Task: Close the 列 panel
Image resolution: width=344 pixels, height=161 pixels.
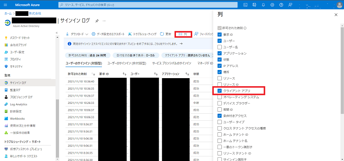Action: [x=336, y=15]
